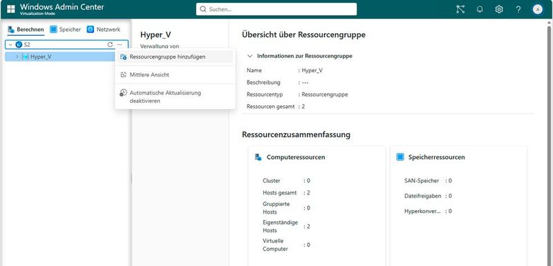Open the notifications bell
This screenshot has height=266, width=553.
pos(480,10)
